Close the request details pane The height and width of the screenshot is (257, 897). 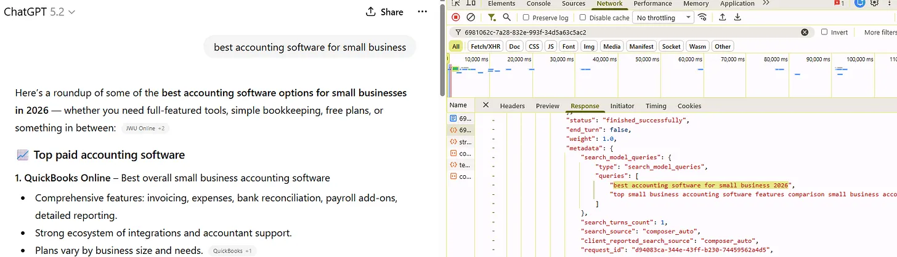485,105
